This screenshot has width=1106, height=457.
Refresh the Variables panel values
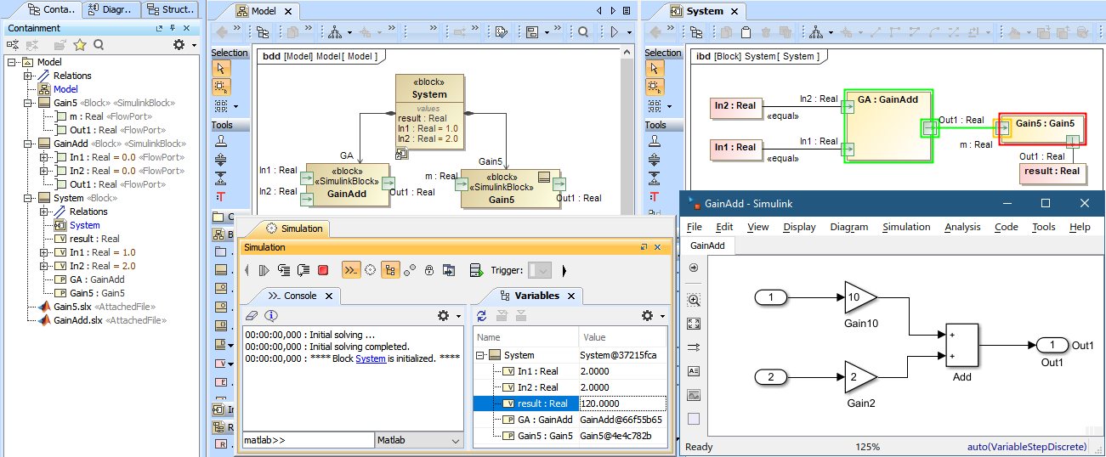(x=482, y=316)
